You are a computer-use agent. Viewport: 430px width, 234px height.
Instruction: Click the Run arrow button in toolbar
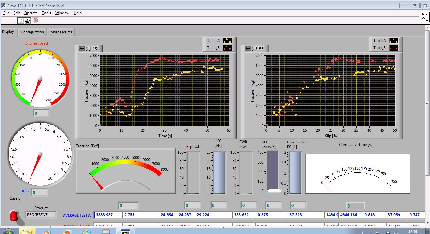click(20, 20)
